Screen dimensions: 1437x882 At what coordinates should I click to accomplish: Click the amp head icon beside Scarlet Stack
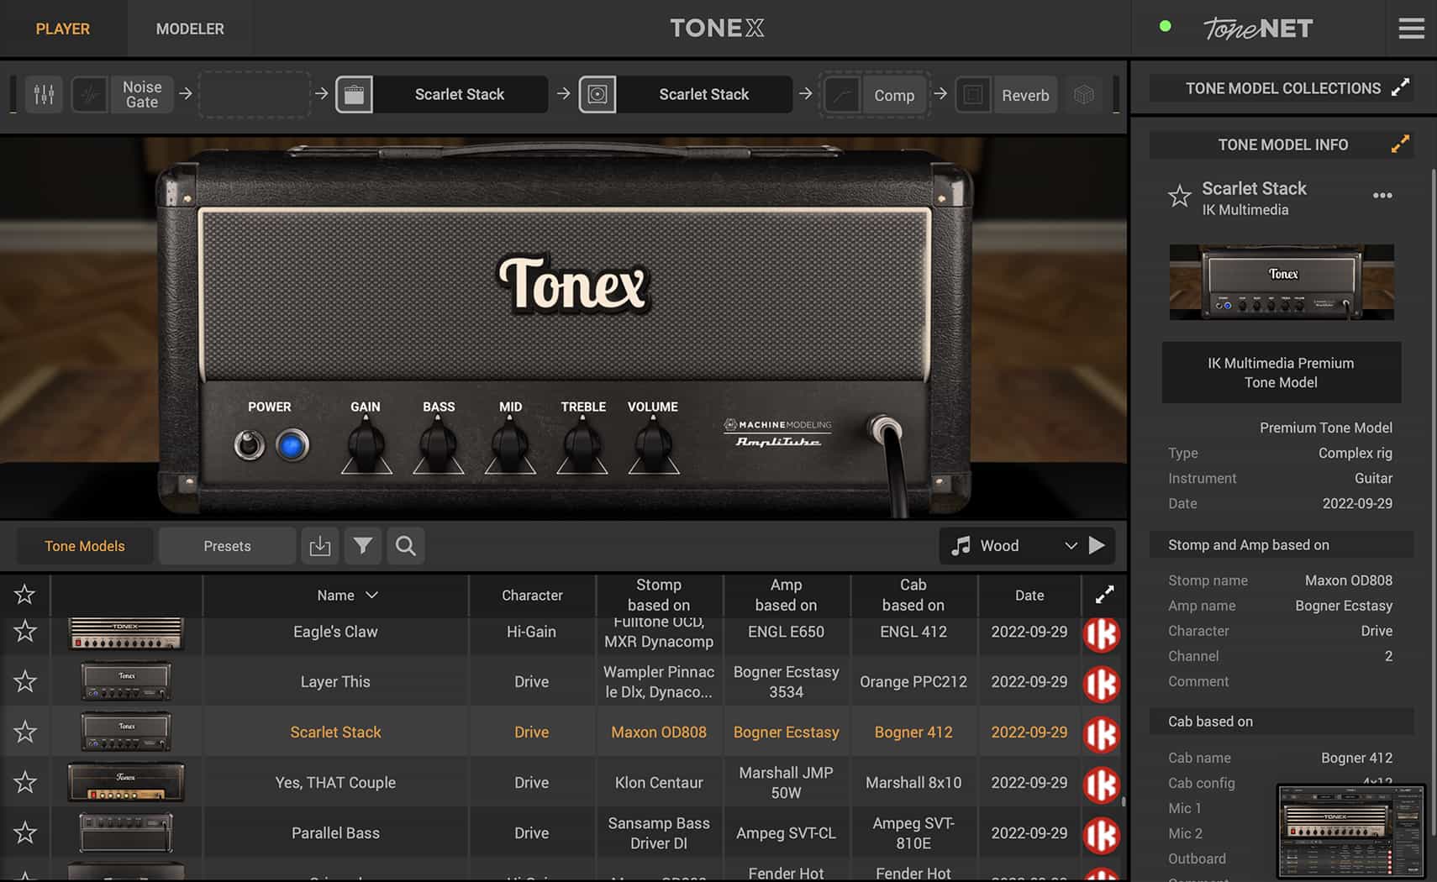pos(355,94)
